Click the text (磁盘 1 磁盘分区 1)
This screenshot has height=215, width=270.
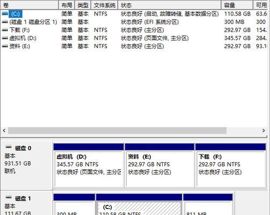tap(33, 22)
